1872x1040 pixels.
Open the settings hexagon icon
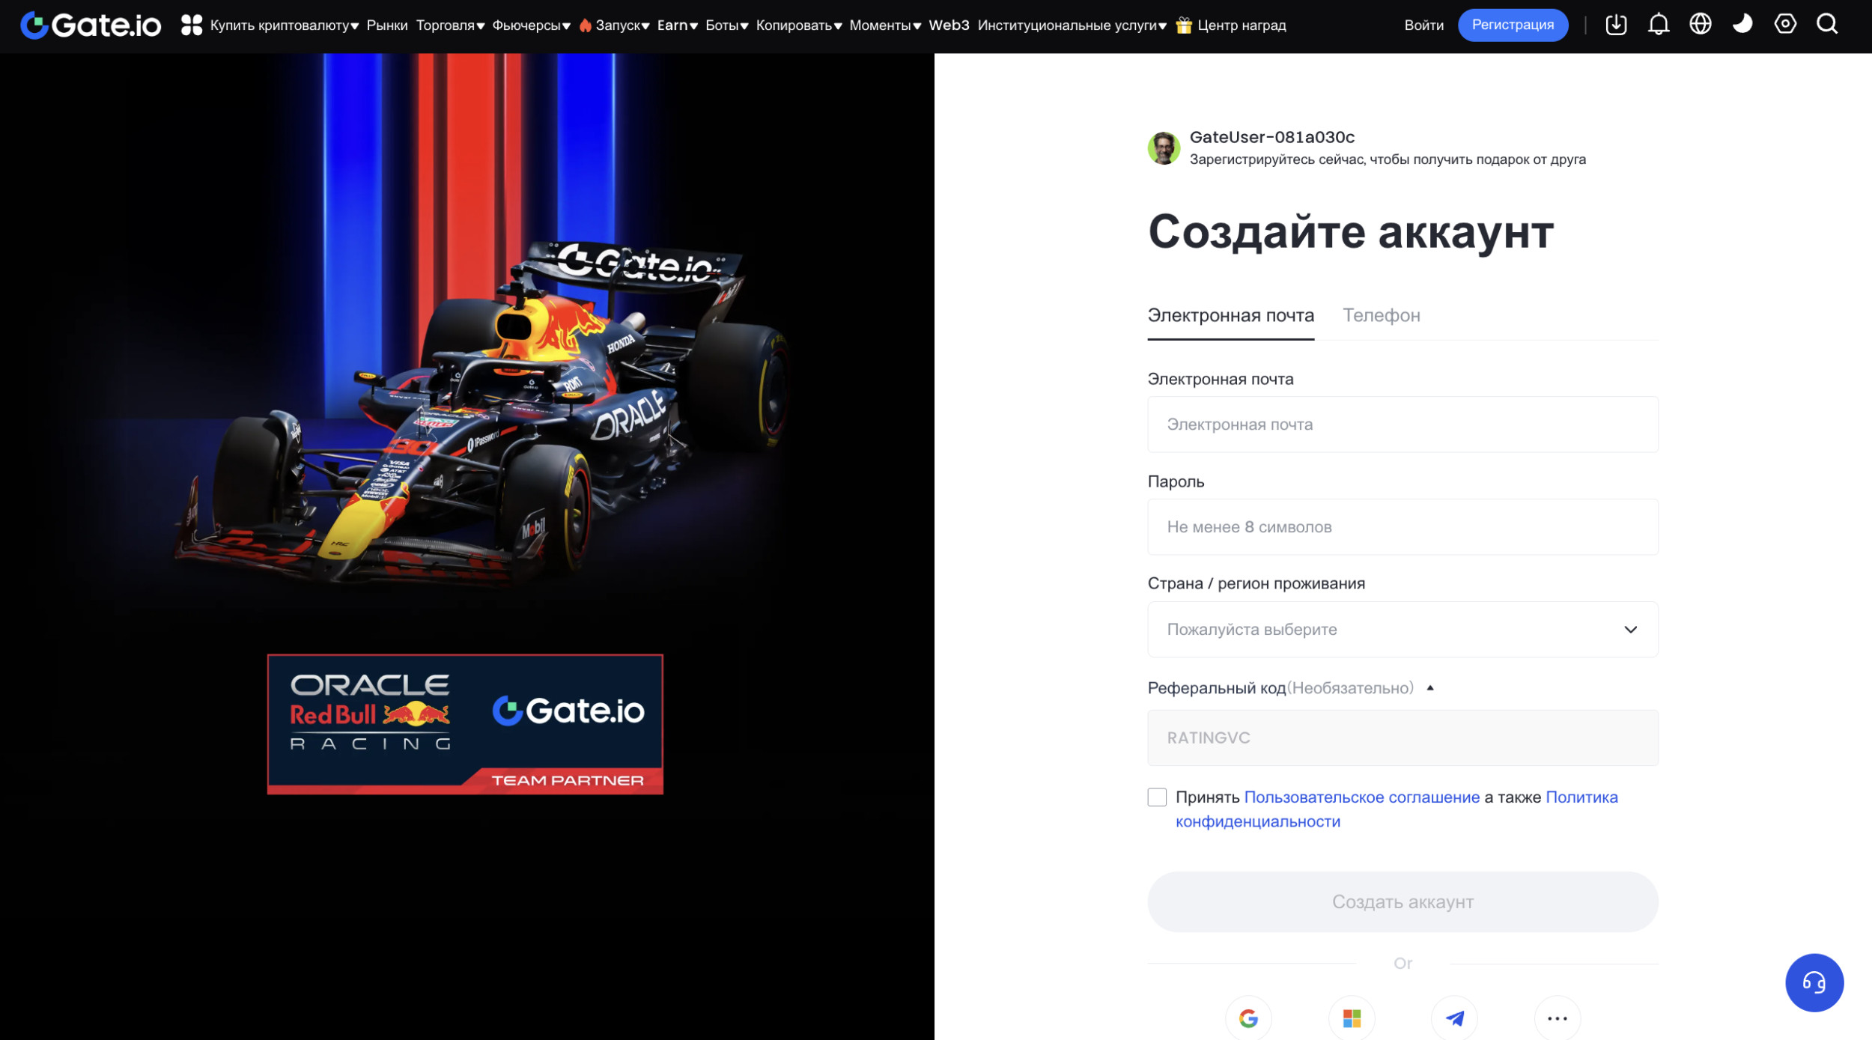[x=1784, y=25]
